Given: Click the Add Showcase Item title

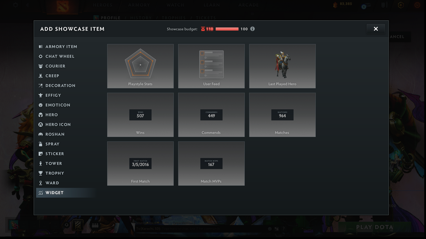Looking at the screenshot, I should (x=73, y=29).
